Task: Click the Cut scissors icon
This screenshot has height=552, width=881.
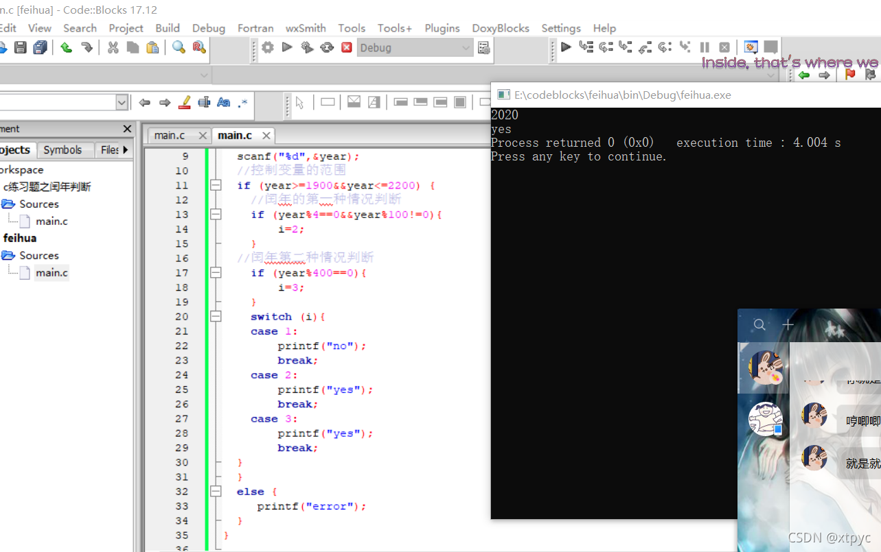Action: [113, 47]
